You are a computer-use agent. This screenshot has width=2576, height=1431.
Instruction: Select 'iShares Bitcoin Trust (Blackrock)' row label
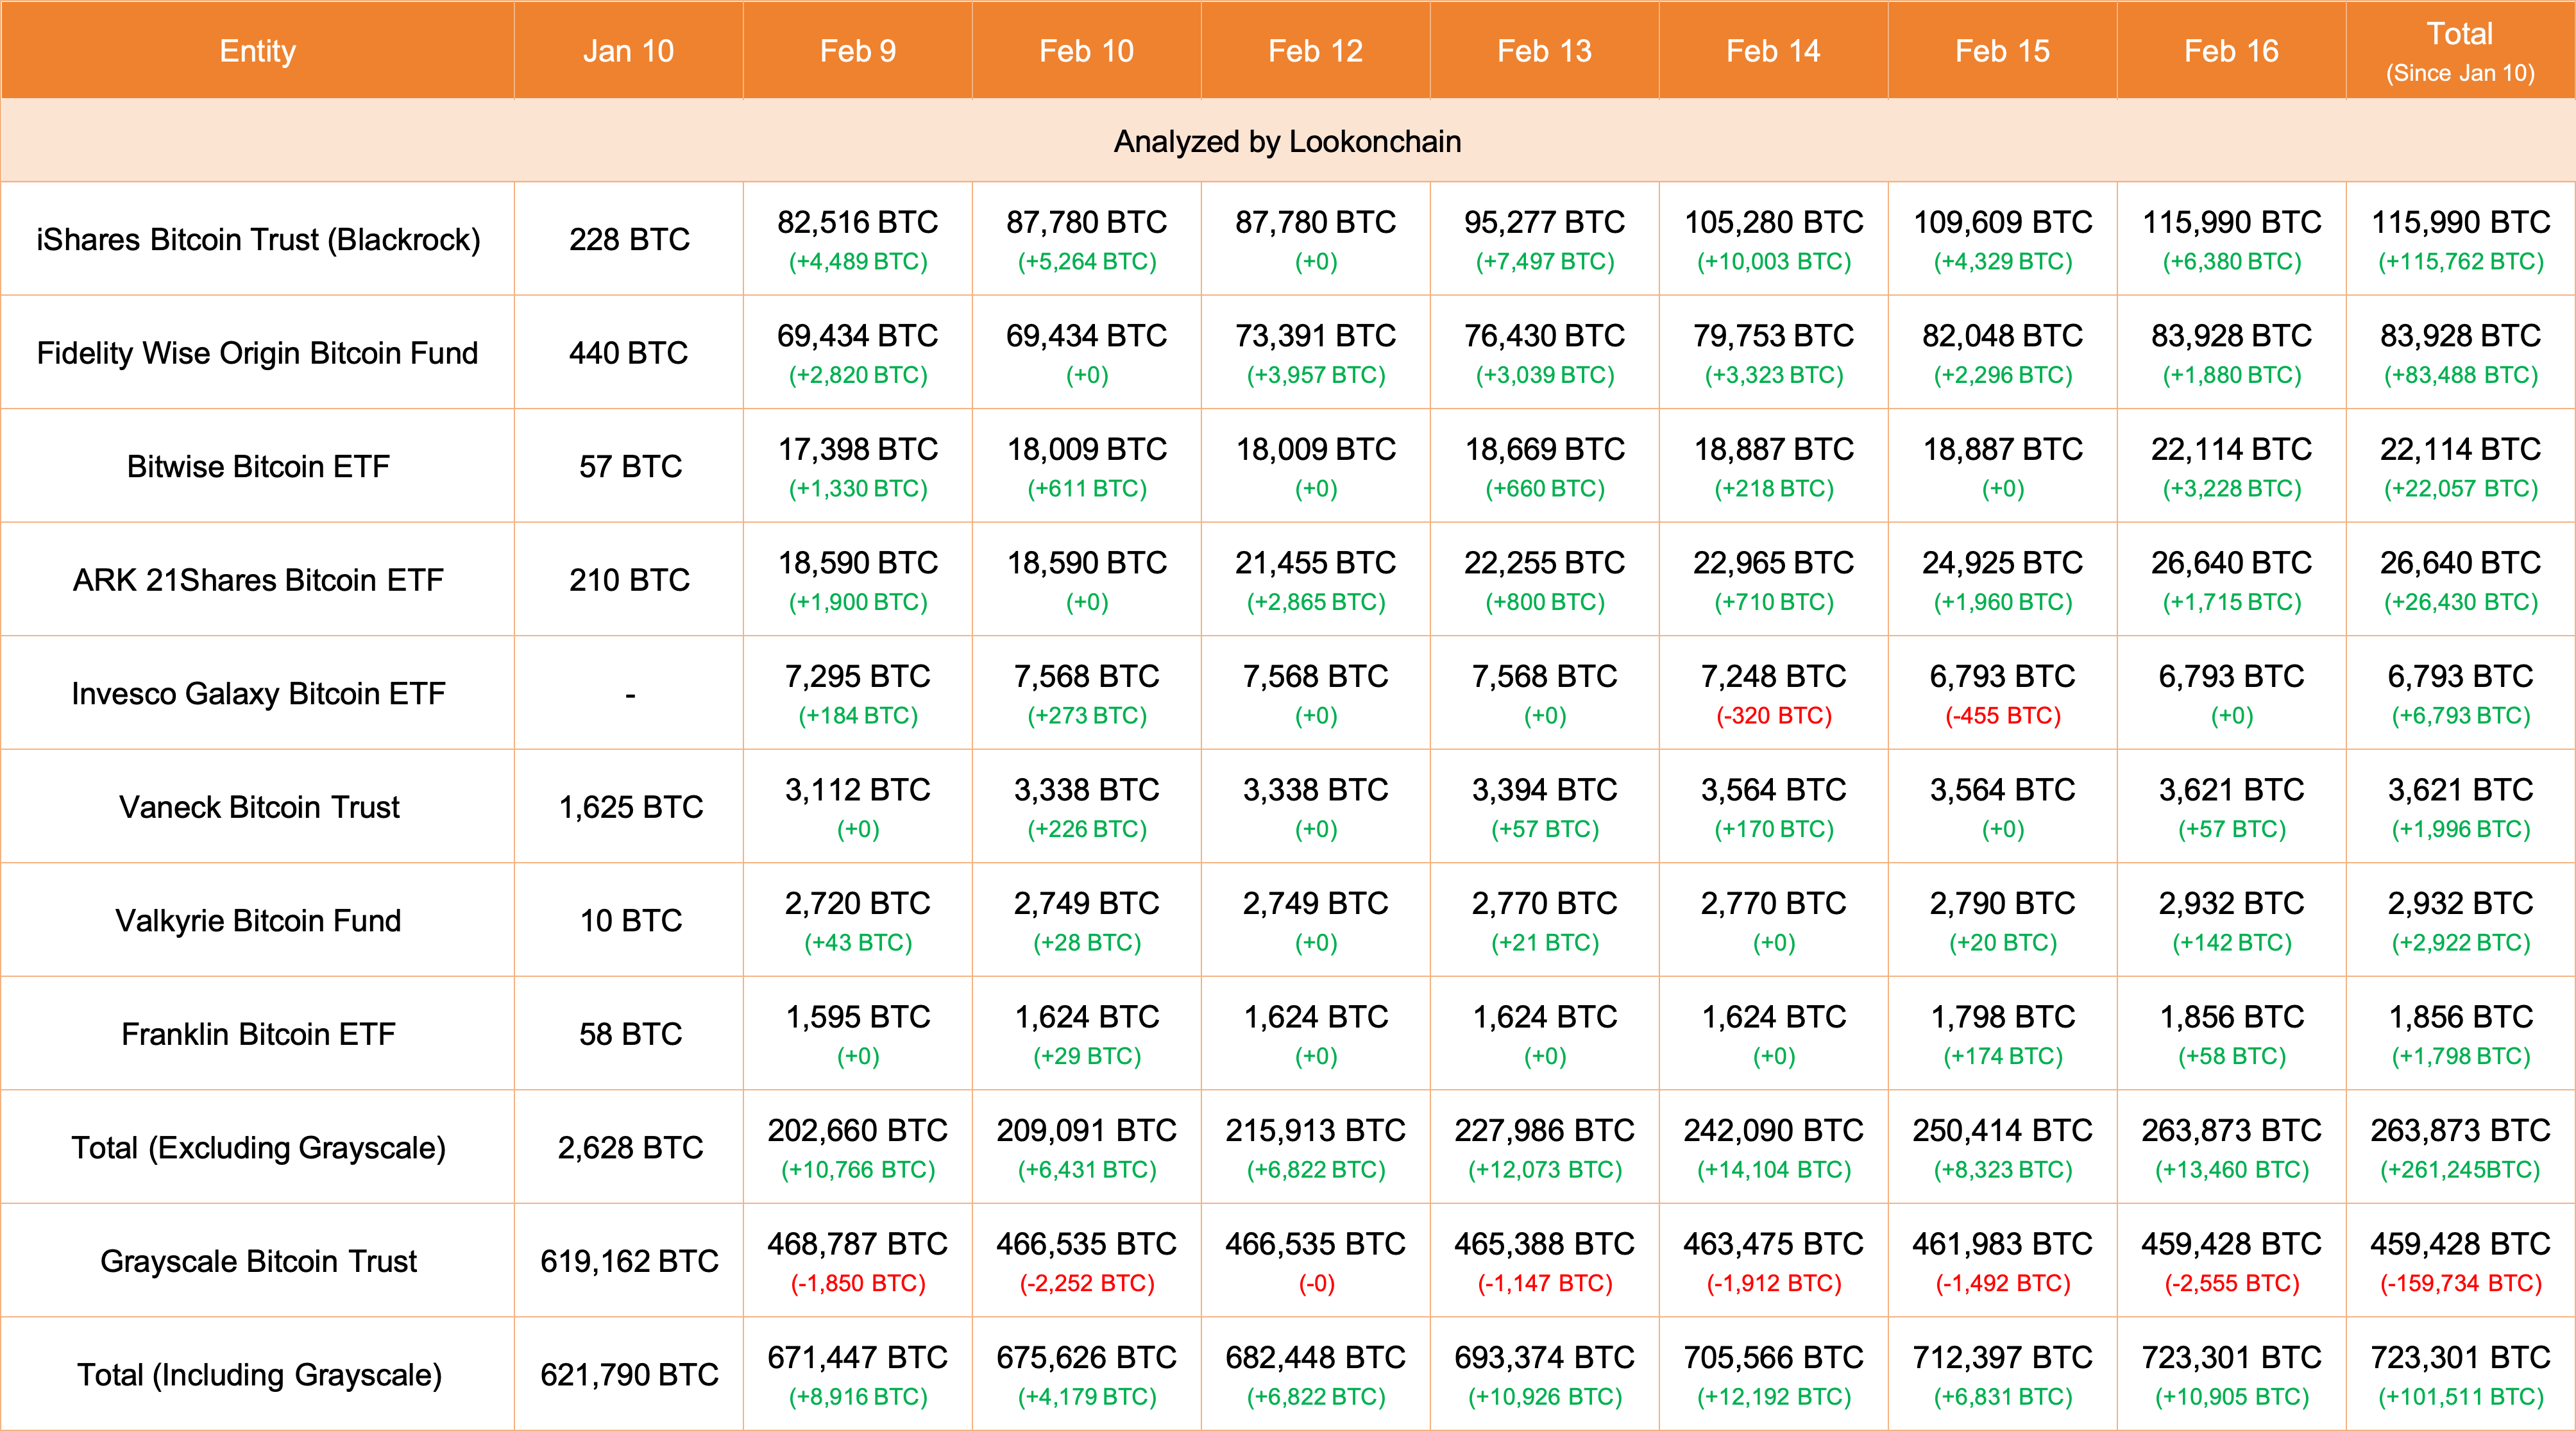[x=258, y=239]
